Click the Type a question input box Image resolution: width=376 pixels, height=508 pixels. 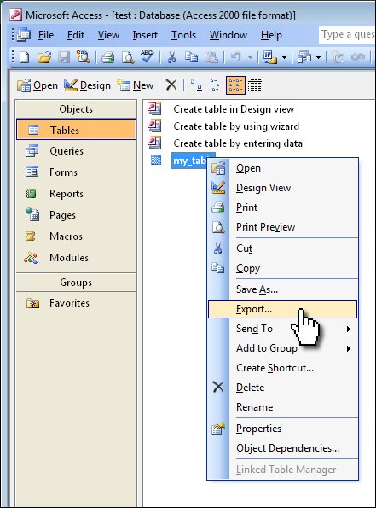pos(347,35)
